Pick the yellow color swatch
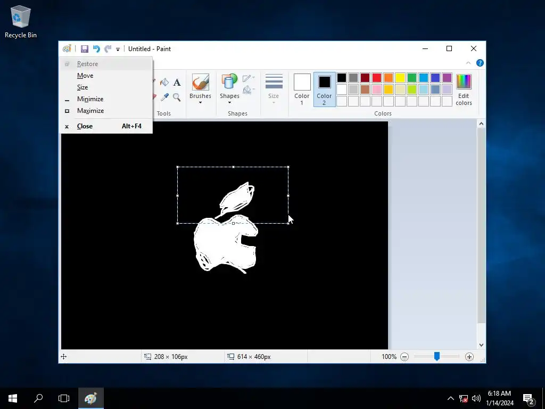545x409 pixels. (x=400, y=78)
